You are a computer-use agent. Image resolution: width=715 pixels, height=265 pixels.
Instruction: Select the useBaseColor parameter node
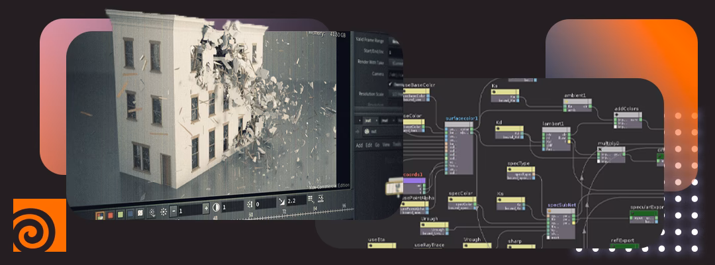(x=417, y=95)
